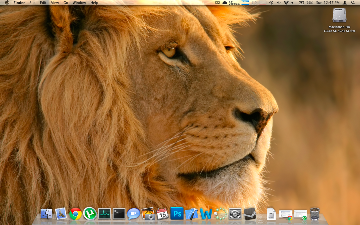Open the green dotted circle app icon
This screenshot has width=360, height=225.
220,214
